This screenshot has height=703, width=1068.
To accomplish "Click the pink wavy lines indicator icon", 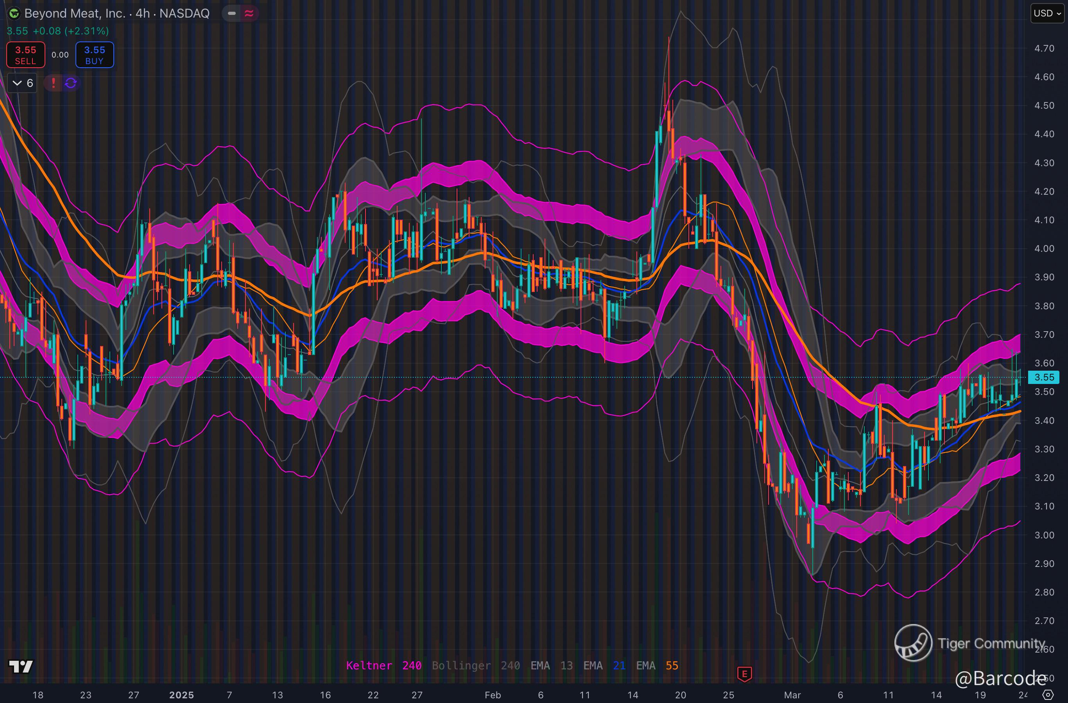I will point(249,13).
